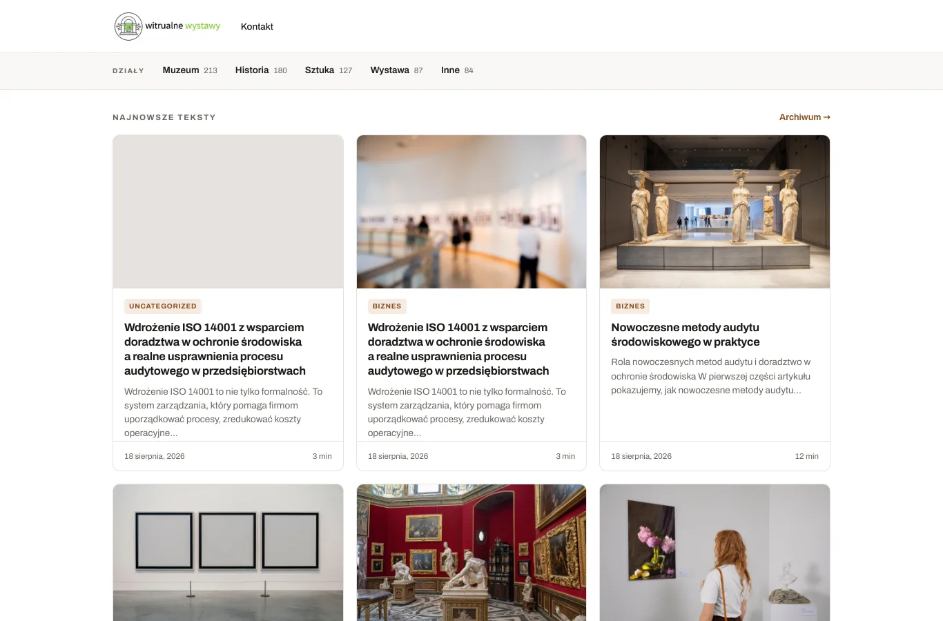Select the Sztuka category
The height and width of the screenshot is (621, 943).
click(329, 70)
